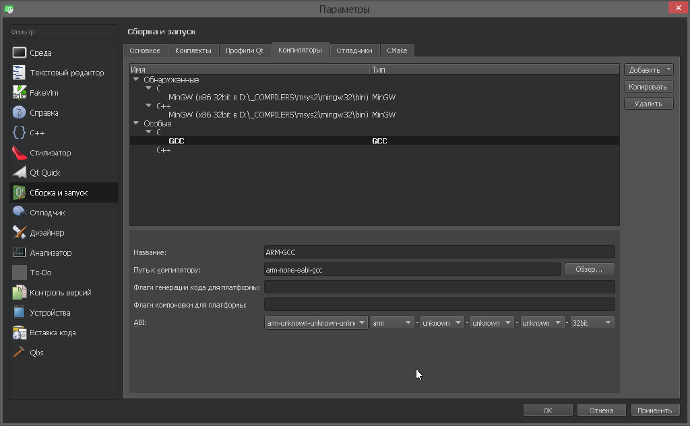Select the Стилизатор red shoe icon
This screenshot has height=426, width=690.
(x=19, y=153)
